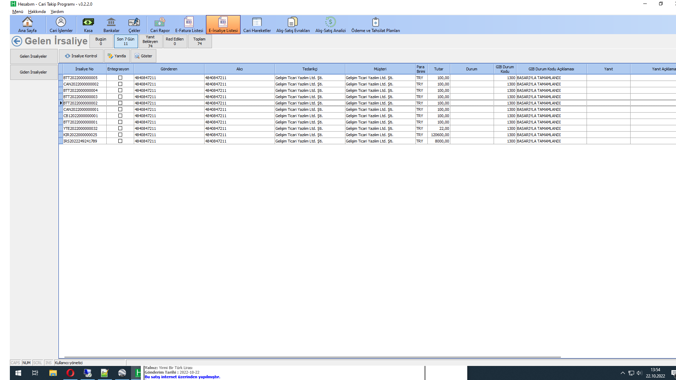Viewport: 676px width, 380px height.
Task: Click the back arrow beside Gelen İrsaliye
Action: tap(17, 41)
